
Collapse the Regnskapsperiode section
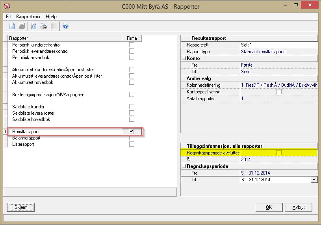click(x=184, y=166)
